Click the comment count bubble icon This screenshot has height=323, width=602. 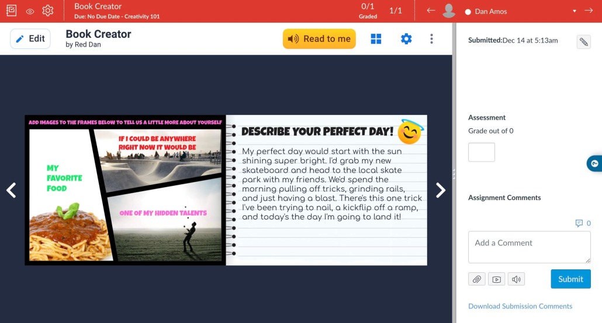pos(579,223)
